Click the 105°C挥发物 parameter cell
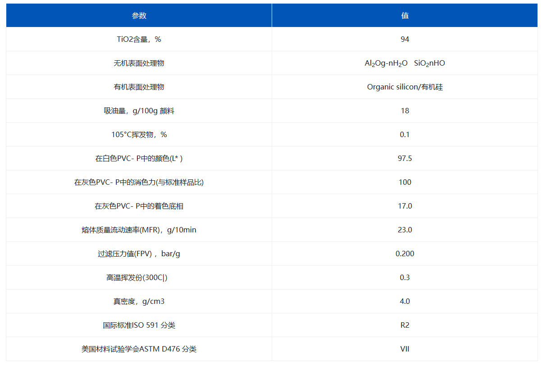This screenshot has width=542, height=365. (139, 134)
